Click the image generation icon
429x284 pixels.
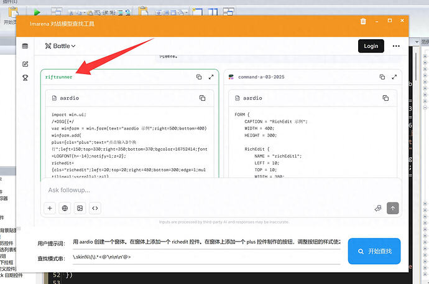click(x=80, y=209)
